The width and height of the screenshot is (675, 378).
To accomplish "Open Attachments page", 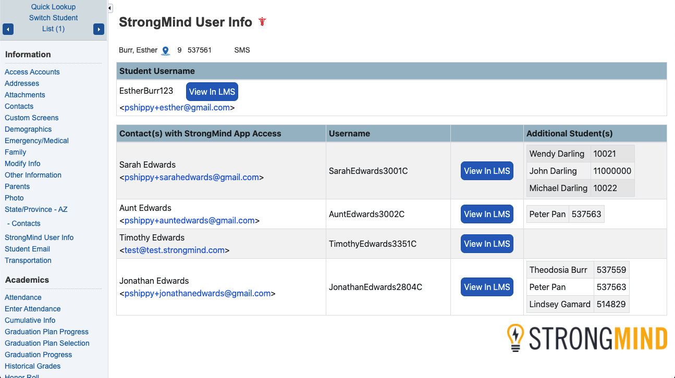I will [25, 95].
